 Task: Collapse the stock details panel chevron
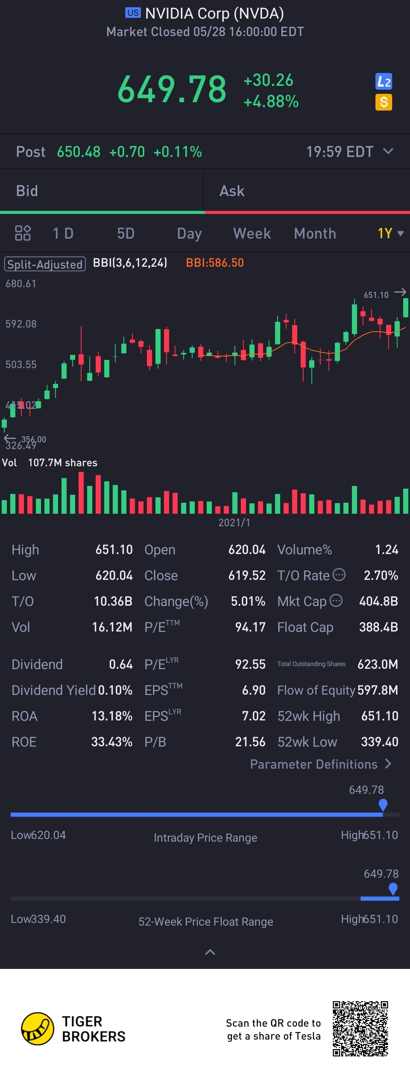click(x=210, y=952)
